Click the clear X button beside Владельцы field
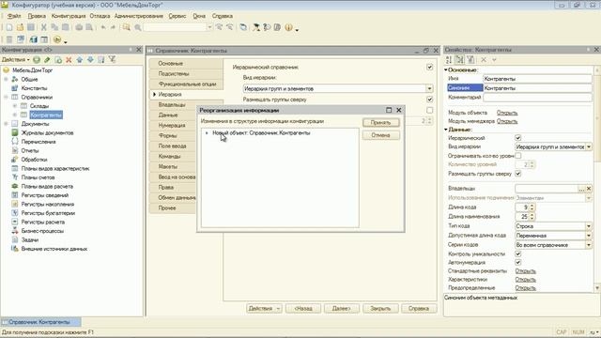 click(x=589, y=189)
